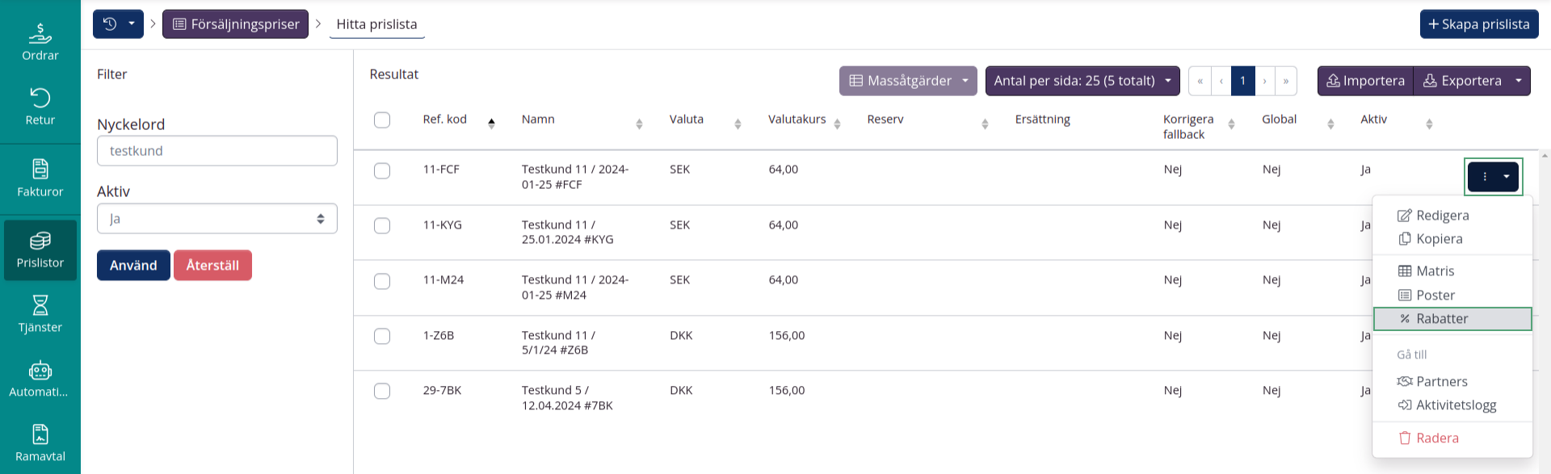This screenshot has width=1551, height=474.
Task: Open the Aktiv filter select box
Action: click(216, 219)
